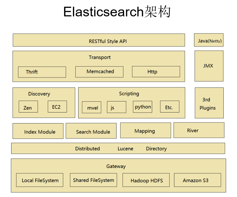Image resolution: width=237 pixels, height=197 pixels.
Task: Click the Scripting label
Action: 129,94
